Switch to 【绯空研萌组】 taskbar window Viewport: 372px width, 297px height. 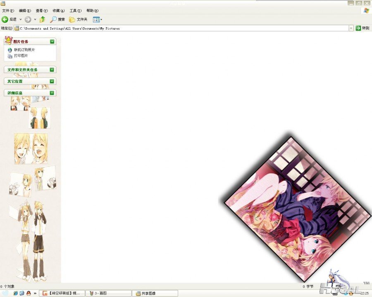coord(62,293)
